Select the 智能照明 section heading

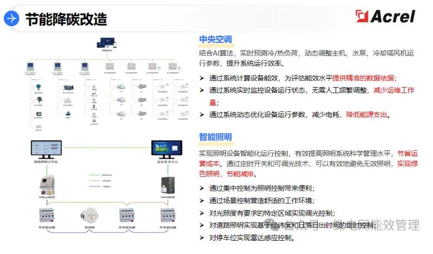pyautogui.click(x=215, y=137)
